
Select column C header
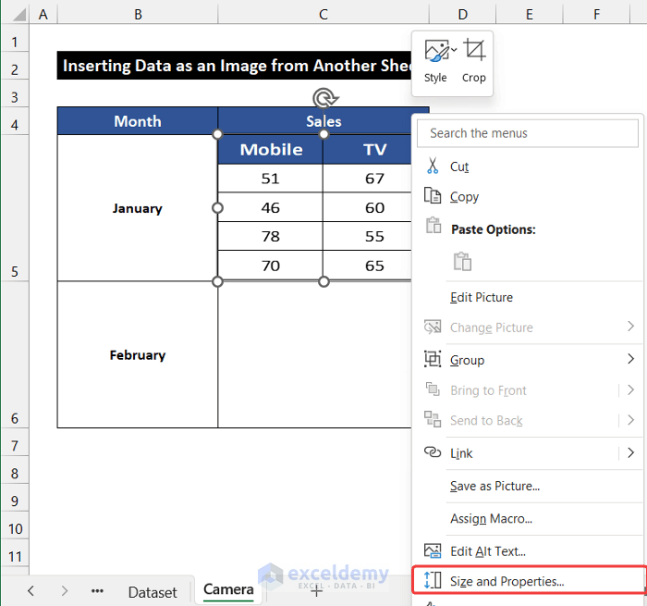323,14
